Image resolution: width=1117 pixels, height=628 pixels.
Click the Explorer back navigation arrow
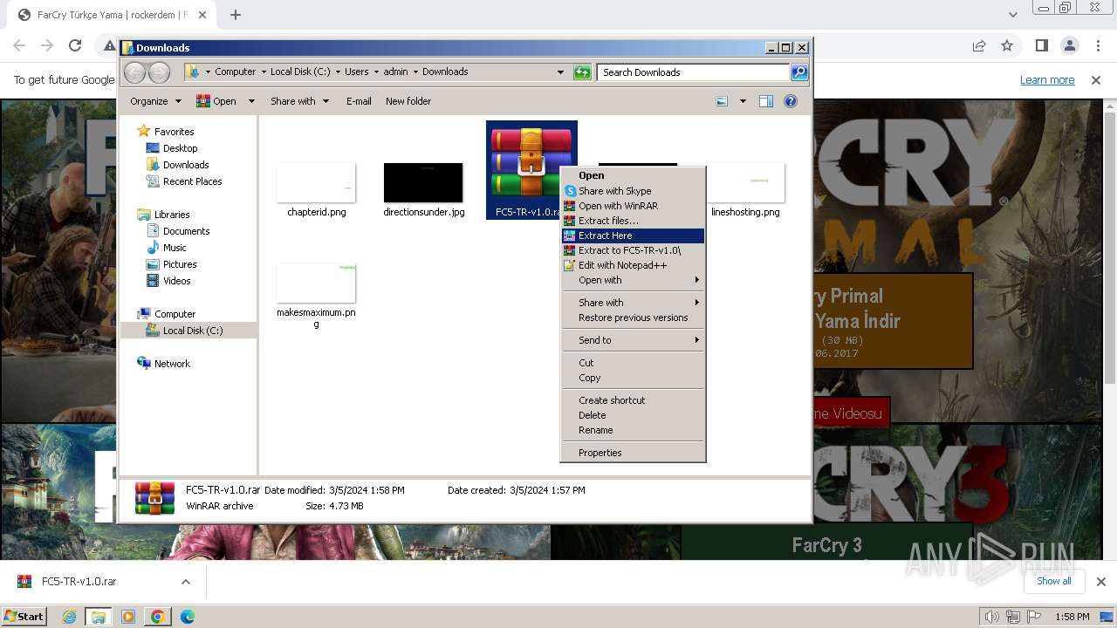(134, 72)
